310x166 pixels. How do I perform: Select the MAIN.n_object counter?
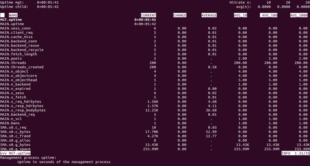(14, 71)
